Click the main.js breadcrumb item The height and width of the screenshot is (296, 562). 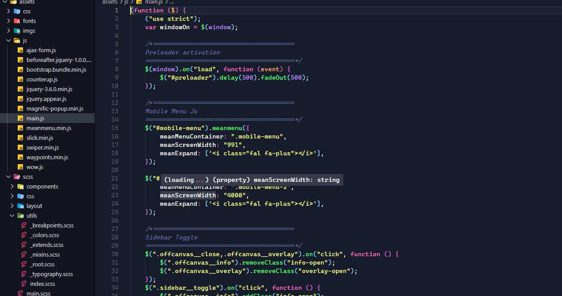click(x=154, y=2)
